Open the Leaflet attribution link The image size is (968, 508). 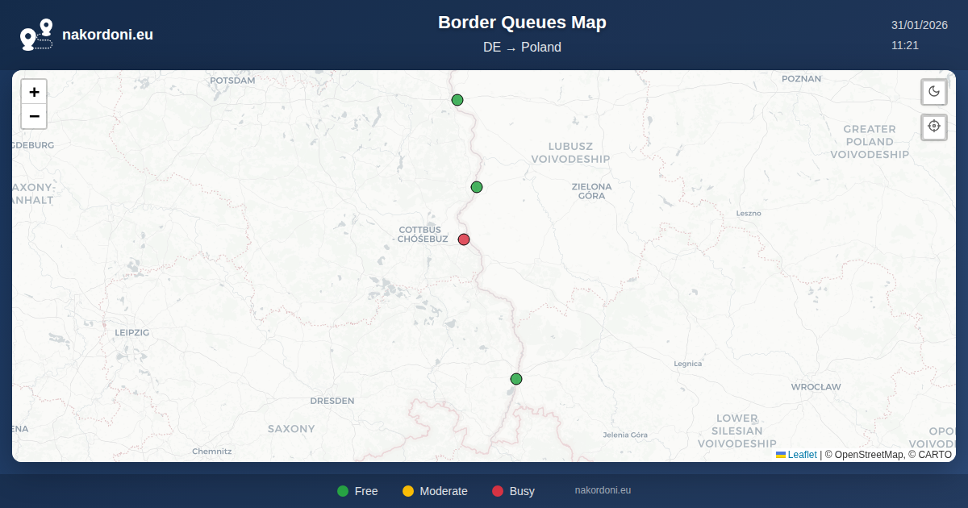click(x=802, y=455)
